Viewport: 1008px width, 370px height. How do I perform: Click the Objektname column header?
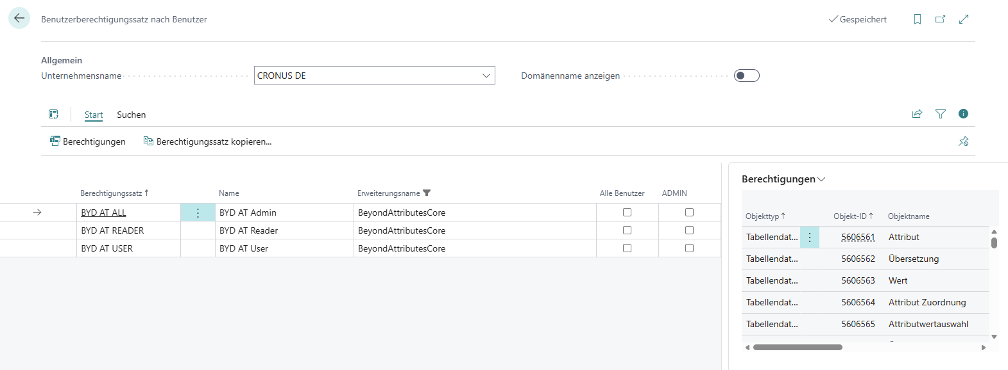click(909, 216)
